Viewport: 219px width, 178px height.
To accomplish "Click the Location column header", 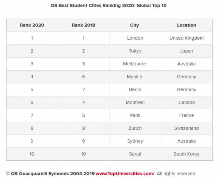I will coord(186,25).
